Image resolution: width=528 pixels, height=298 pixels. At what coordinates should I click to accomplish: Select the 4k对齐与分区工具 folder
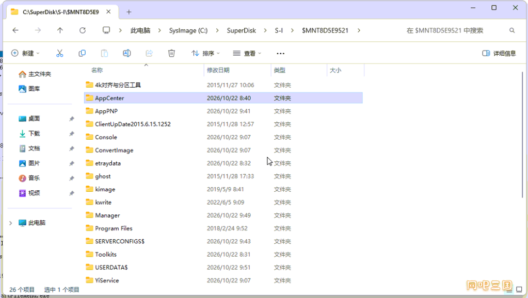click(x=223, y=85)
